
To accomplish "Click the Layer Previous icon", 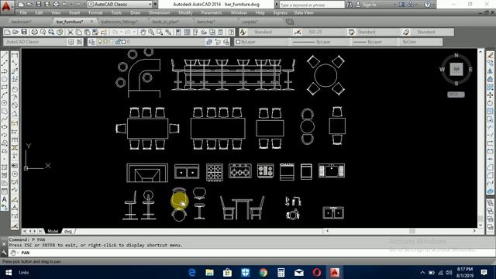I will tap(218, 42).
